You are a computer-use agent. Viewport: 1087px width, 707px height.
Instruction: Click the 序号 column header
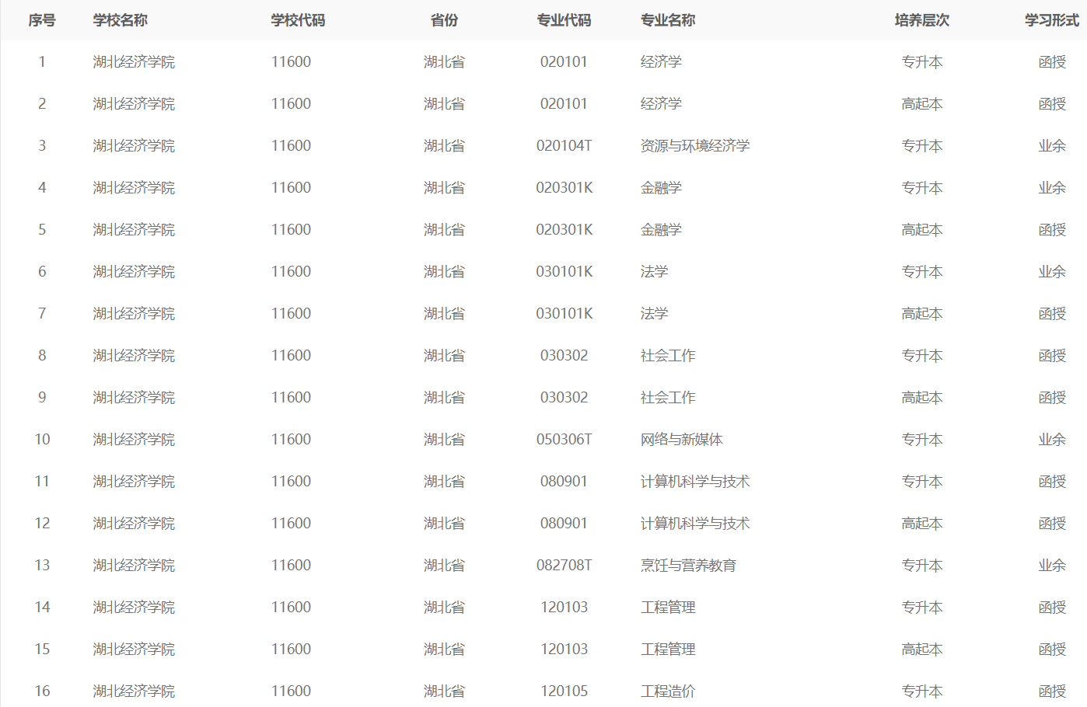pos(42,20)
